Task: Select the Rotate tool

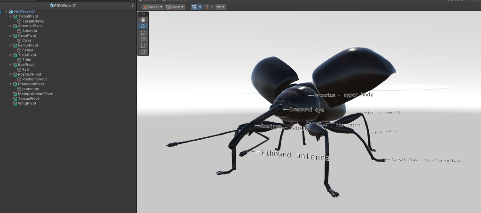Action: pyautogui.click(x=143, y=33)
